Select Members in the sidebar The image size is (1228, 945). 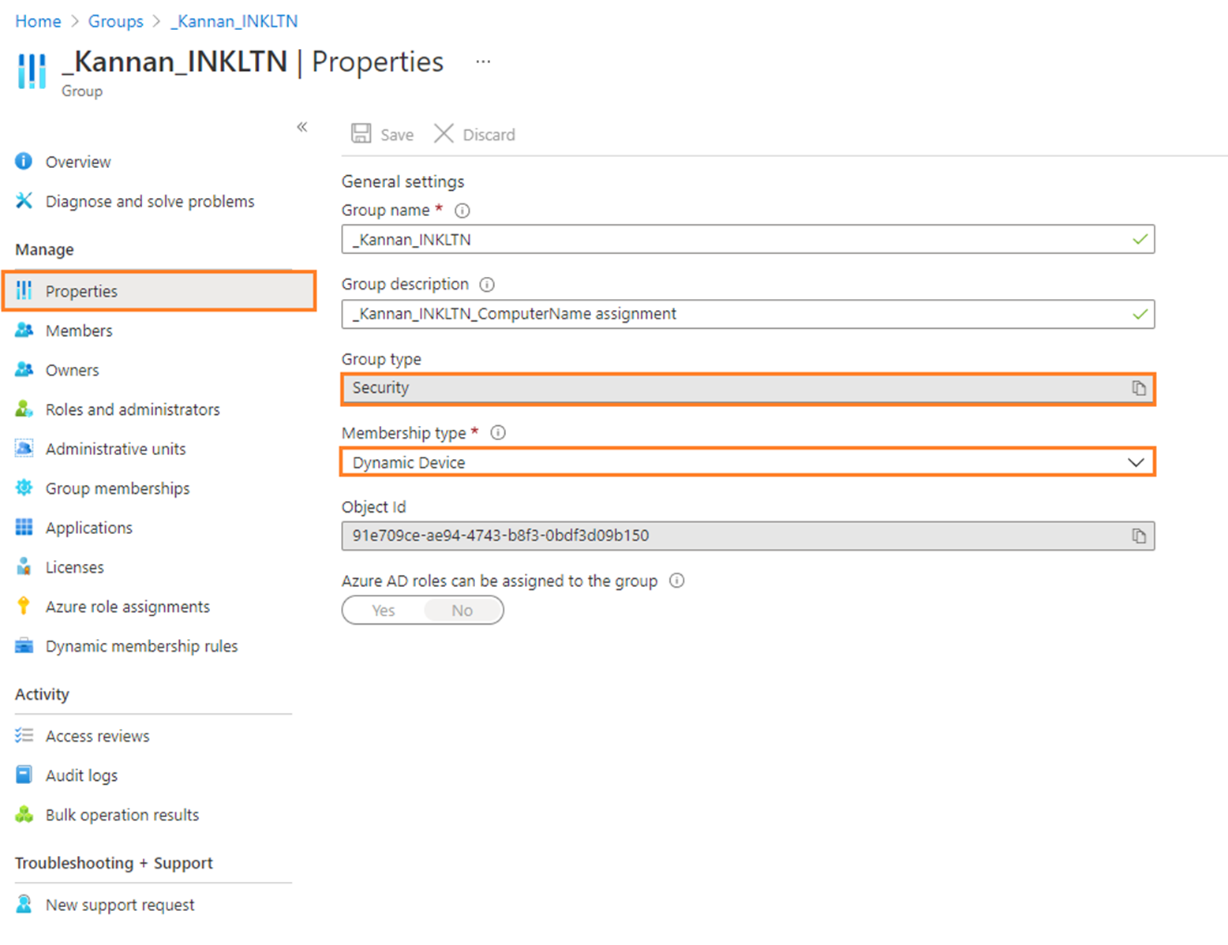79,330
